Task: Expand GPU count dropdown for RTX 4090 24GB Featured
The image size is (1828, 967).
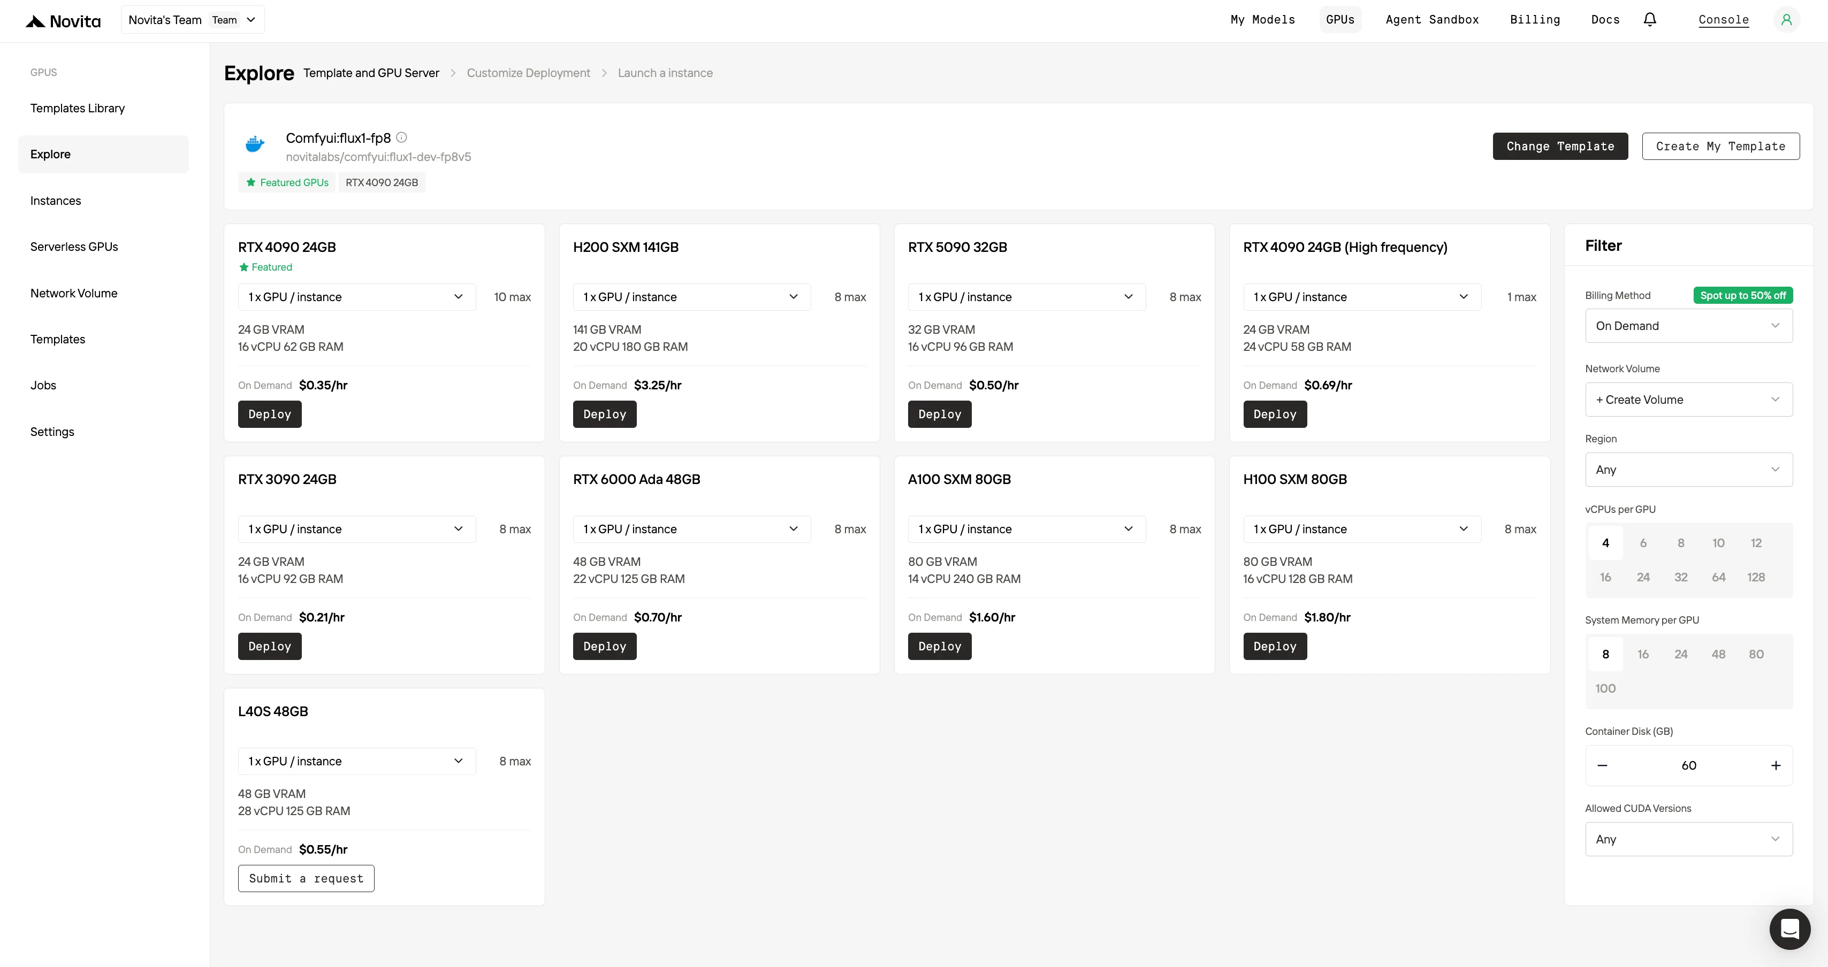Action: point(356,297)
